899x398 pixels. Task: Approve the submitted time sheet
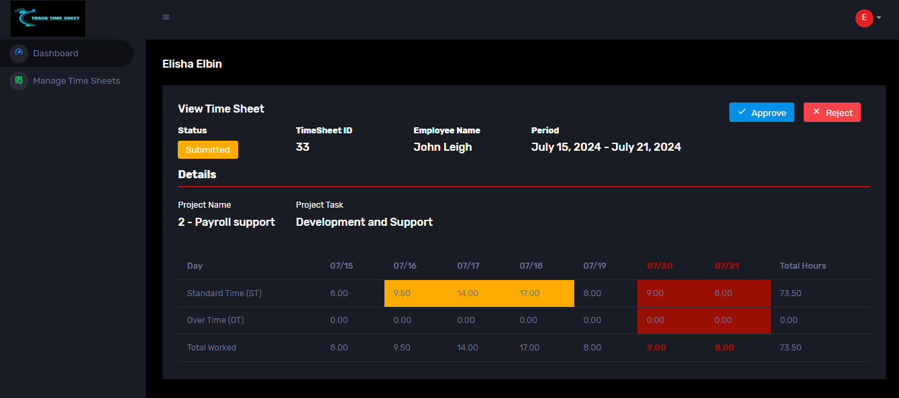(x=761, y=113)
